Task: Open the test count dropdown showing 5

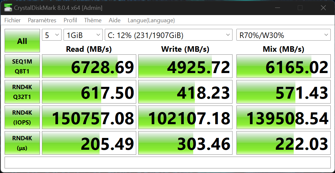Action: 52,35
